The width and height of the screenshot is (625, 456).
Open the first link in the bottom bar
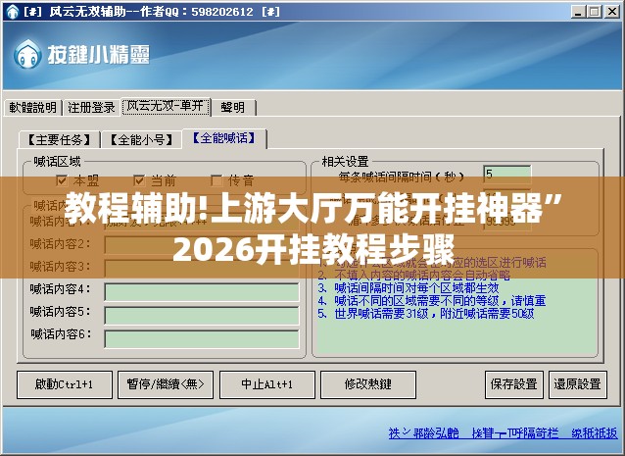coord(424,433)
